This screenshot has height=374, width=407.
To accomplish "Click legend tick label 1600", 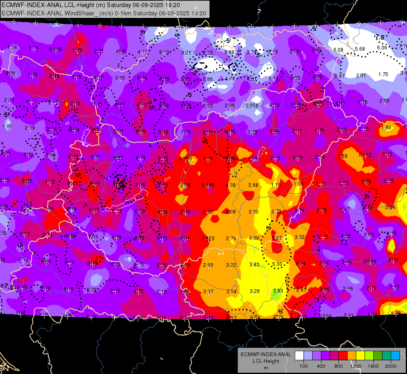I will coord(373,366).
